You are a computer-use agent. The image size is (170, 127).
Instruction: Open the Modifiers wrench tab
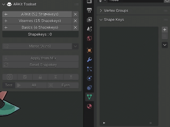[89, 60]
